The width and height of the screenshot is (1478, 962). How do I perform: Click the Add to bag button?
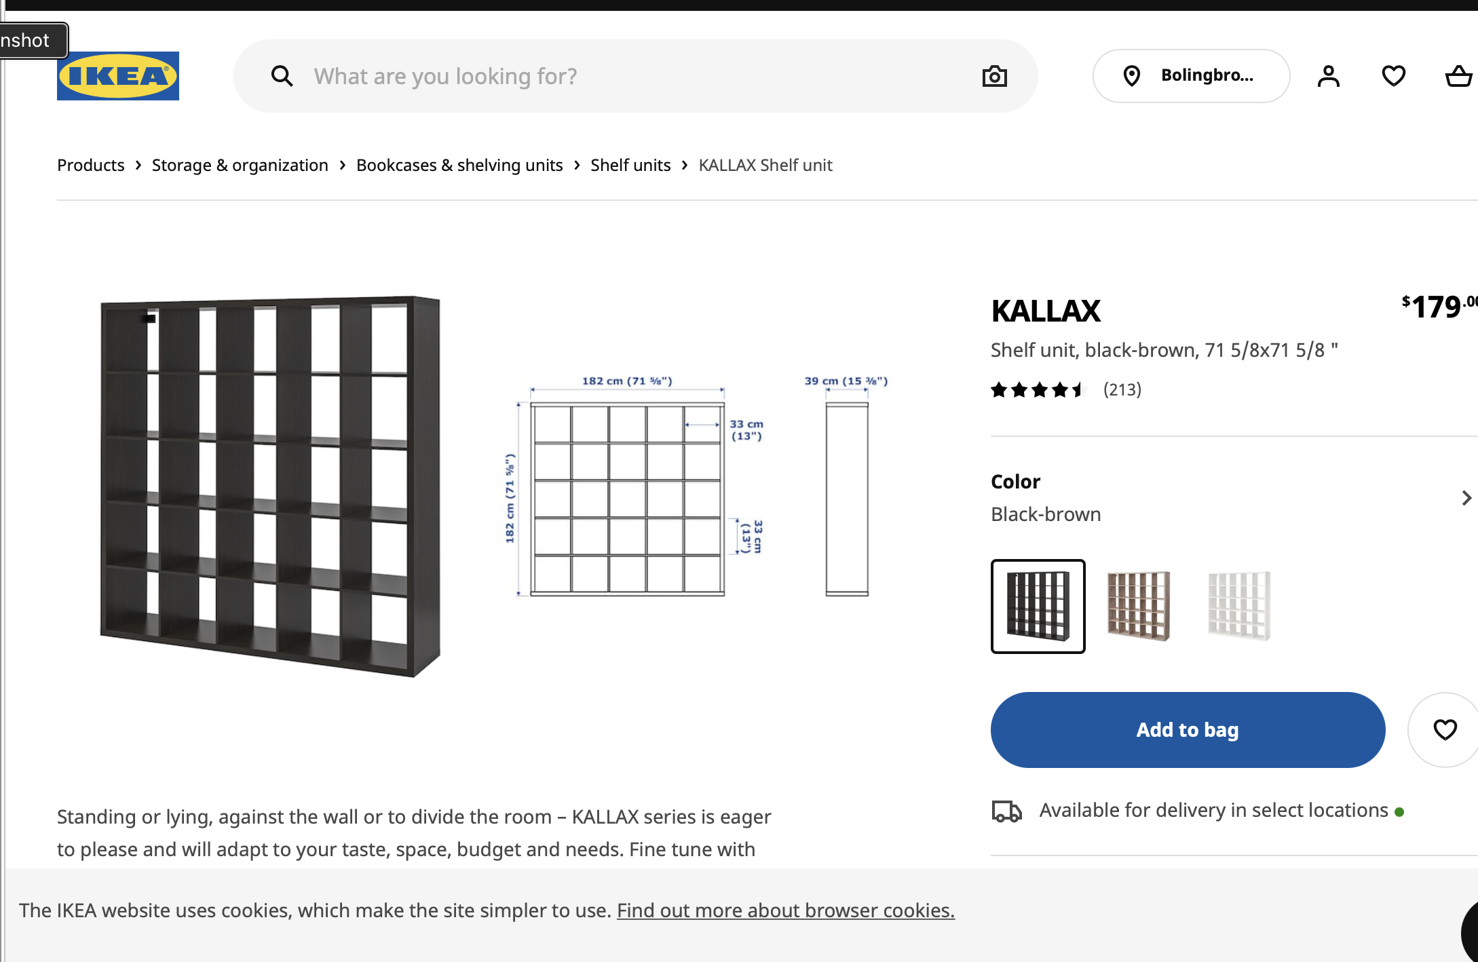(x=1188, y=730)
